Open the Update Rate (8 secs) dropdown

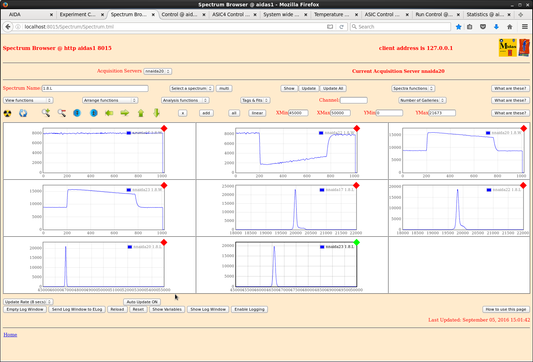coord(28,302)
